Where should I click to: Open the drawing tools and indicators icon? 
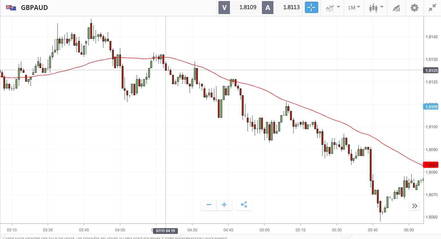(396, 8)
